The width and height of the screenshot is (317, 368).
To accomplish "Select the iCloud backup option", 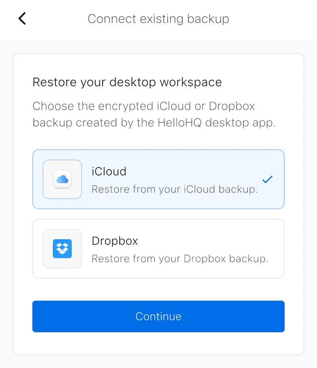I will 158,179.
